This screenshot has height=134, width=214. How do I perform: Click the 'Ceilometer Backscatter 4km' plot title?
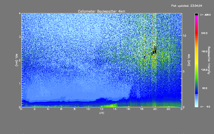pos(101,11)
